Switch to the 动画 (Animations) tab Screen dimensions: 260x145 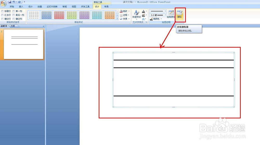click(x=40, y=7)
